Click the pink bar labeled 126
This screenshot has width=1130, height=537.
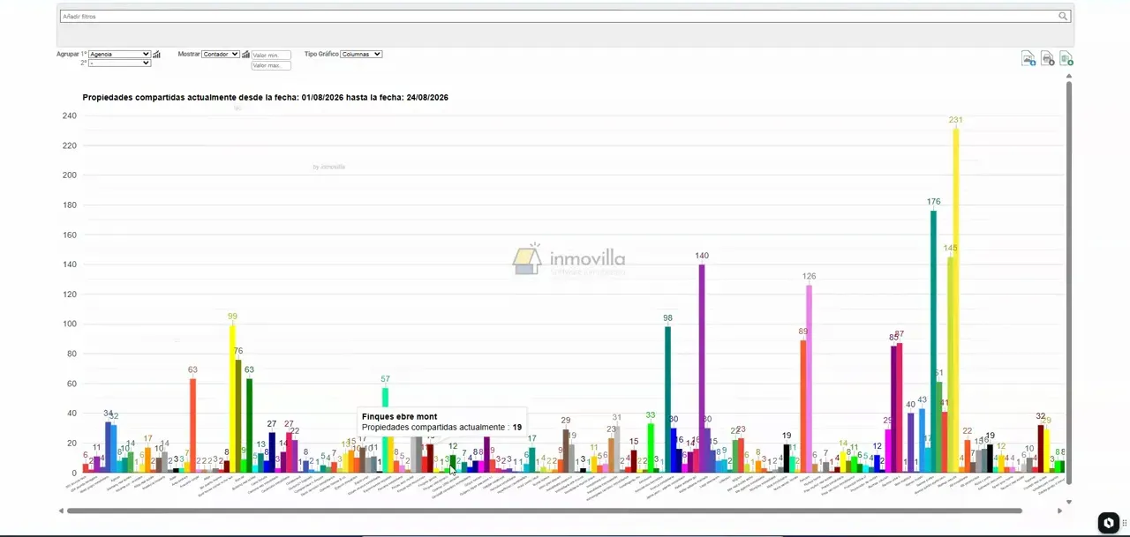[809, 378]
